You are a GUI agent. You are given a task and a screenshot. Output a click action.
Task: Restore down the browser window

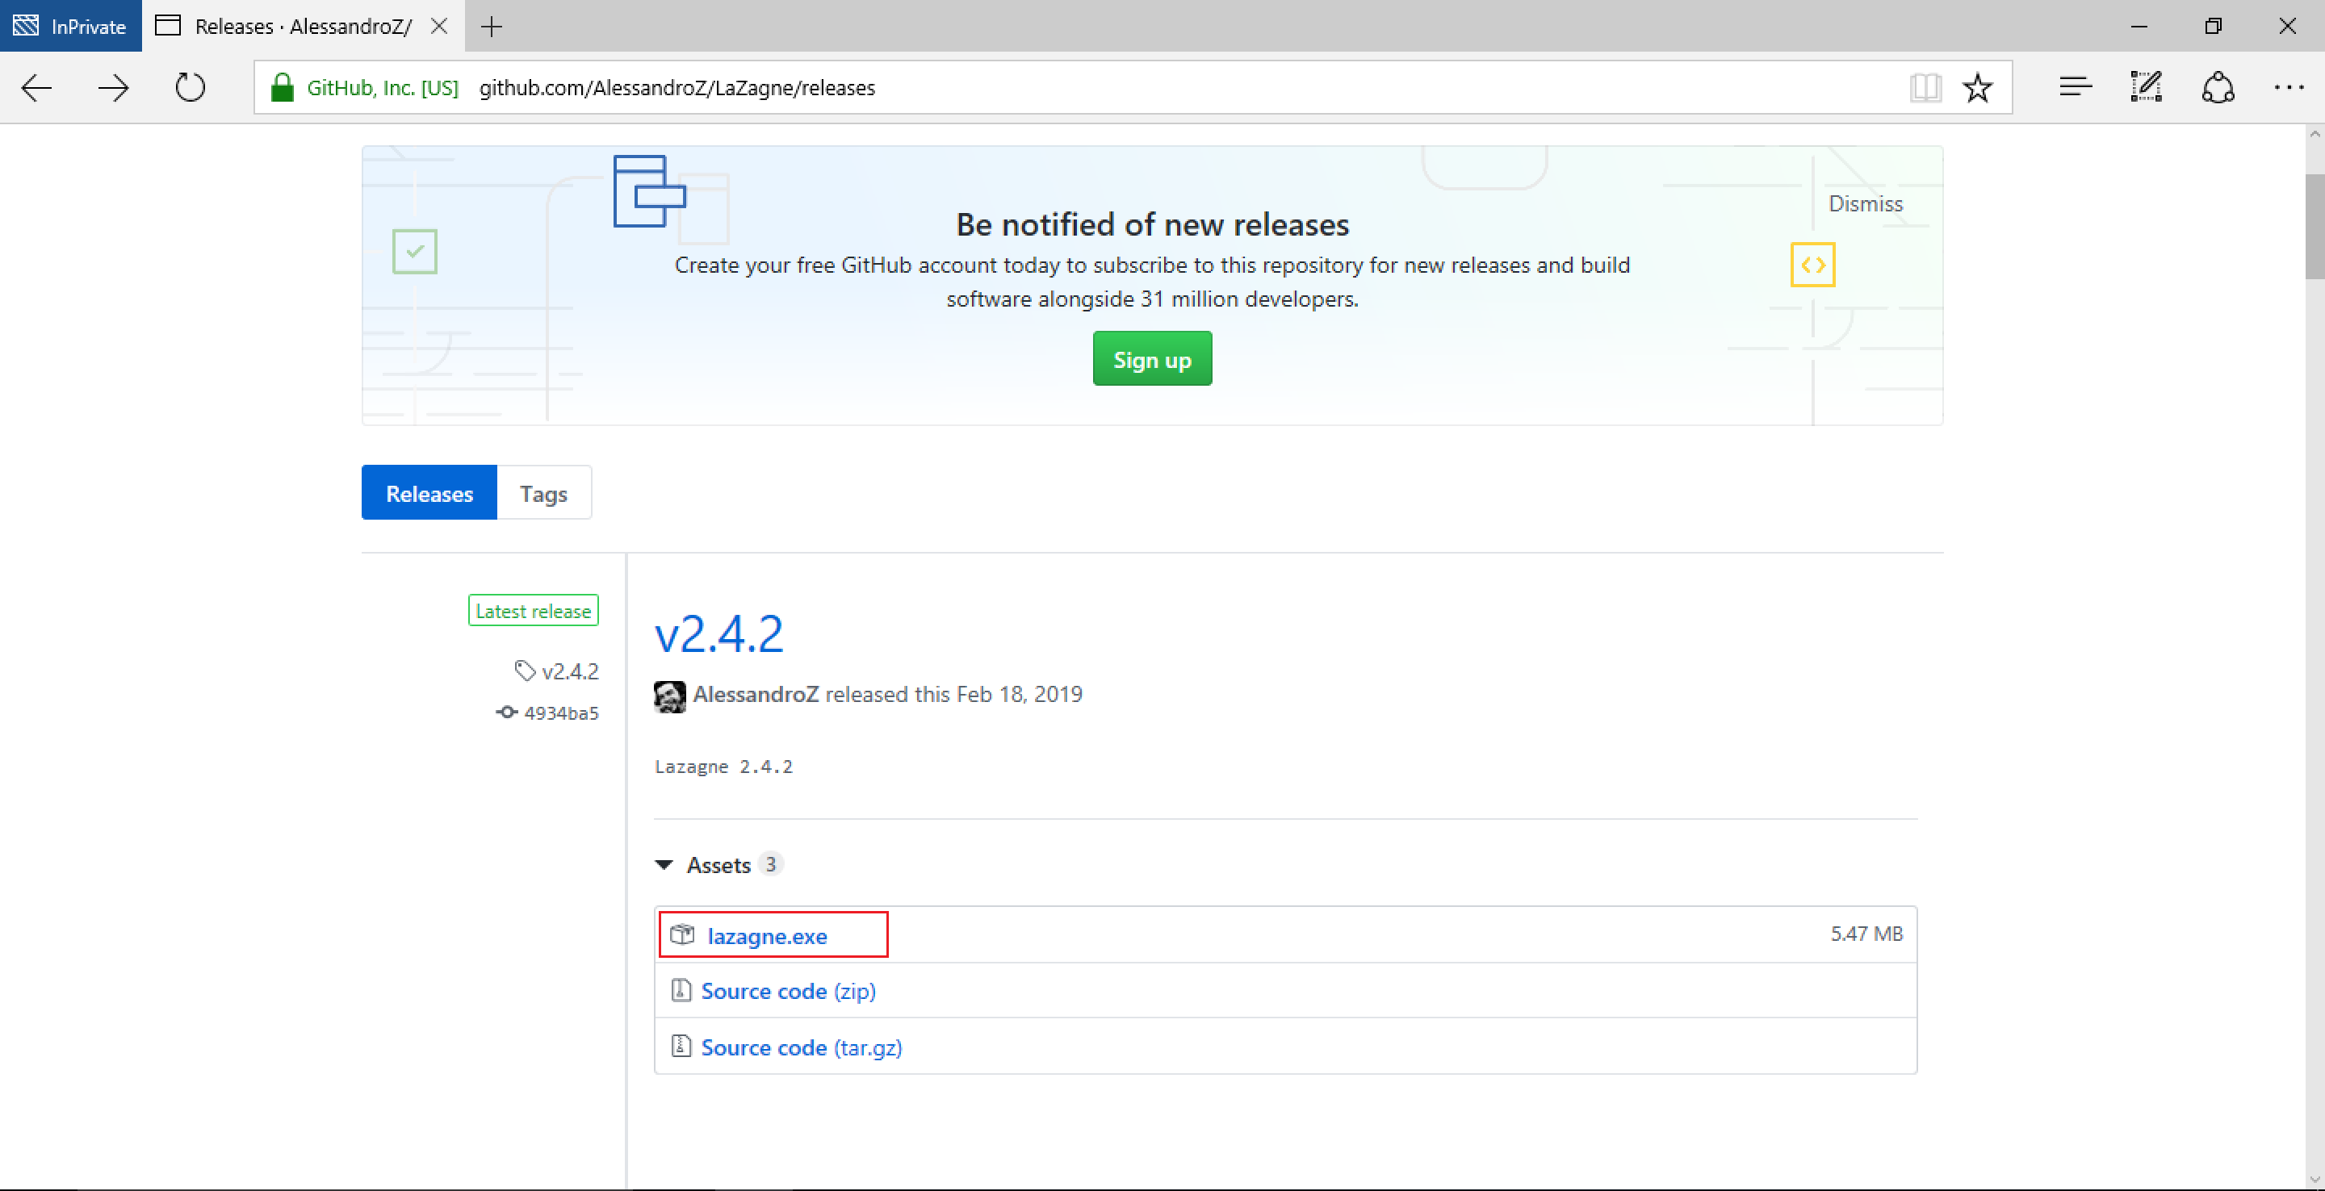click(2213, 26)
